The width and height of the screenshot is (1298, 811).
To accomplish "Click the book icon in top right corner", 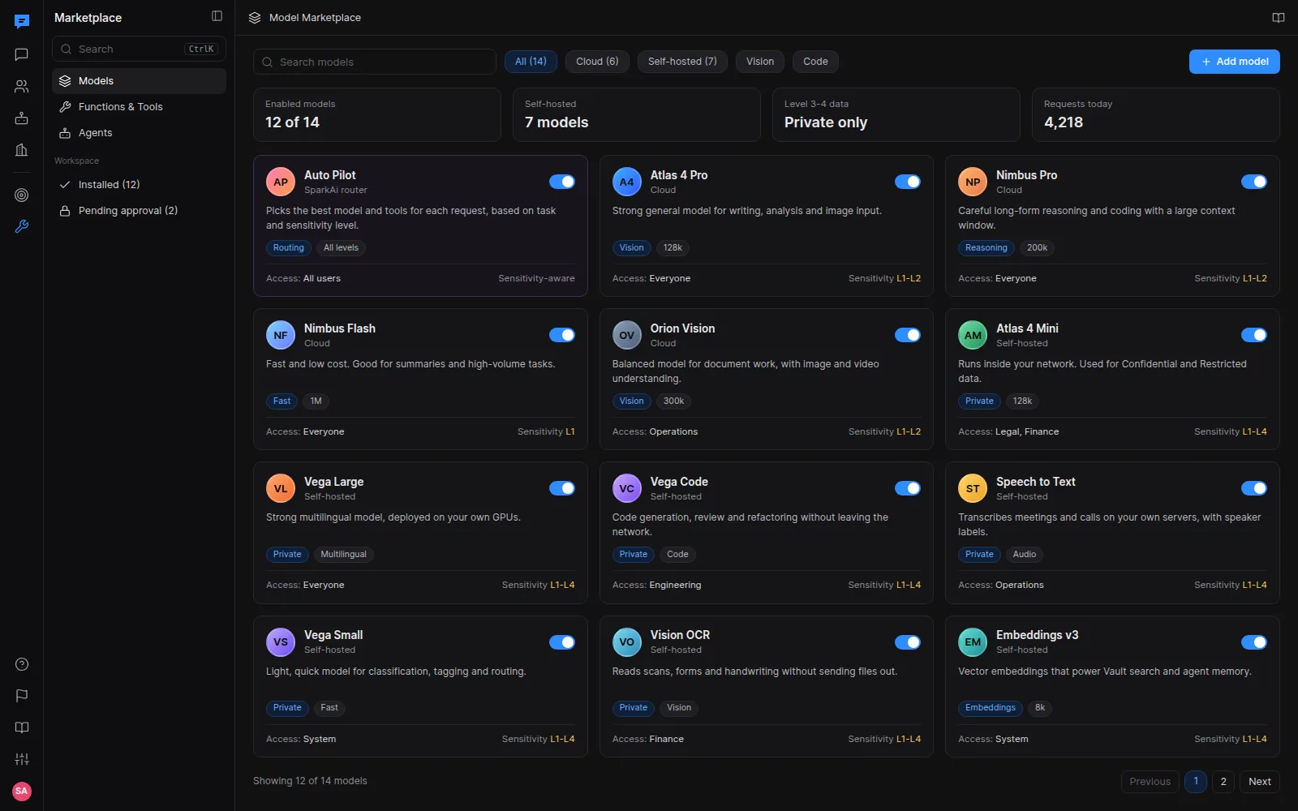I will click(1279, 18).
